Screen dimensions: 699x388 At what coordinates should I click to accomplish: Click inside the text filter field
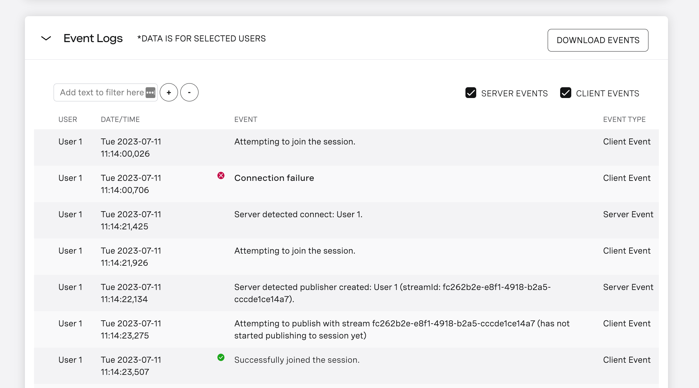[101, 92]
